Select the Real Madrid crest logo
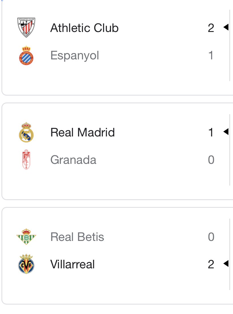This screenshot has width=233, height=314. 26,132
